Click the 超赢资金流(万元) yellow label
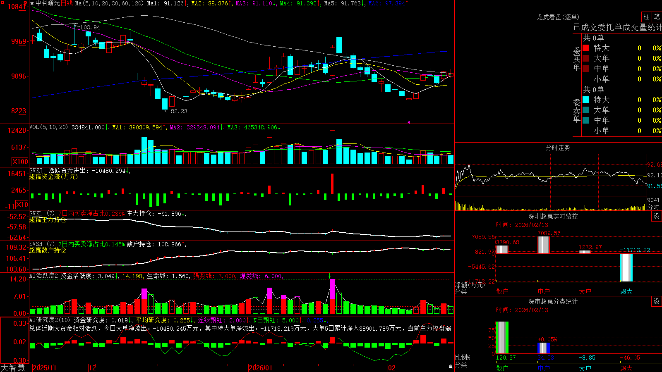Image resolution: width=662 pixels, height=372 pixels. 53,177
